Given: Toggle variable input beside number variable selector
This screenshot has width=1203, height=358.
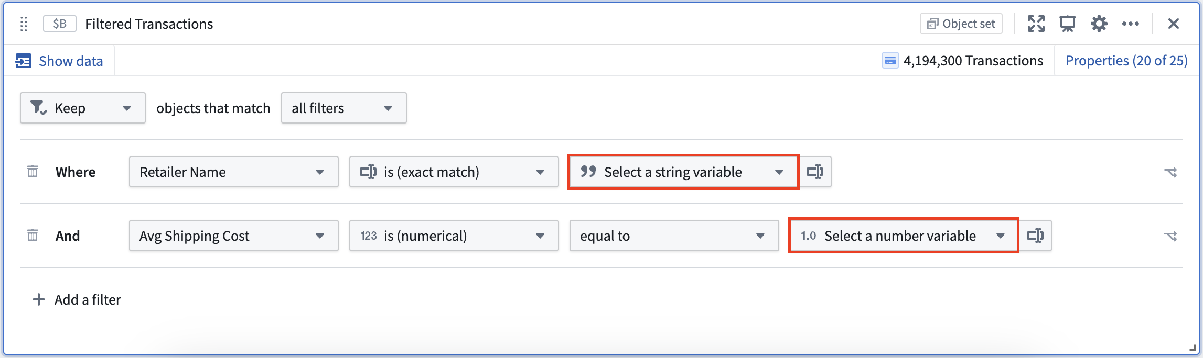Looking at the screenshot, I should click(1035, 236).
